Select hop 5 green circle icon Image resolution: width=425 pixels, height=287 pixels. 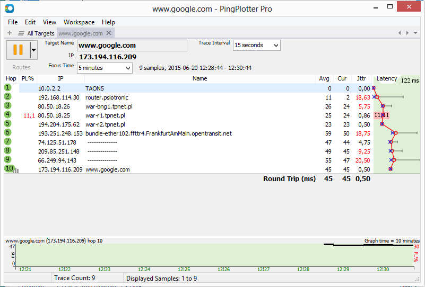pyautogui.click(x=8, y=123)
